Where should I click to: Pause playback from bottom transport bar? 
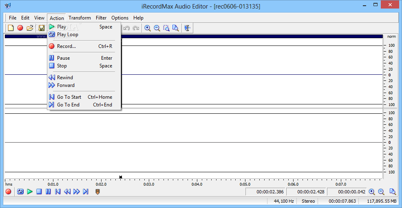pos(48,191)
